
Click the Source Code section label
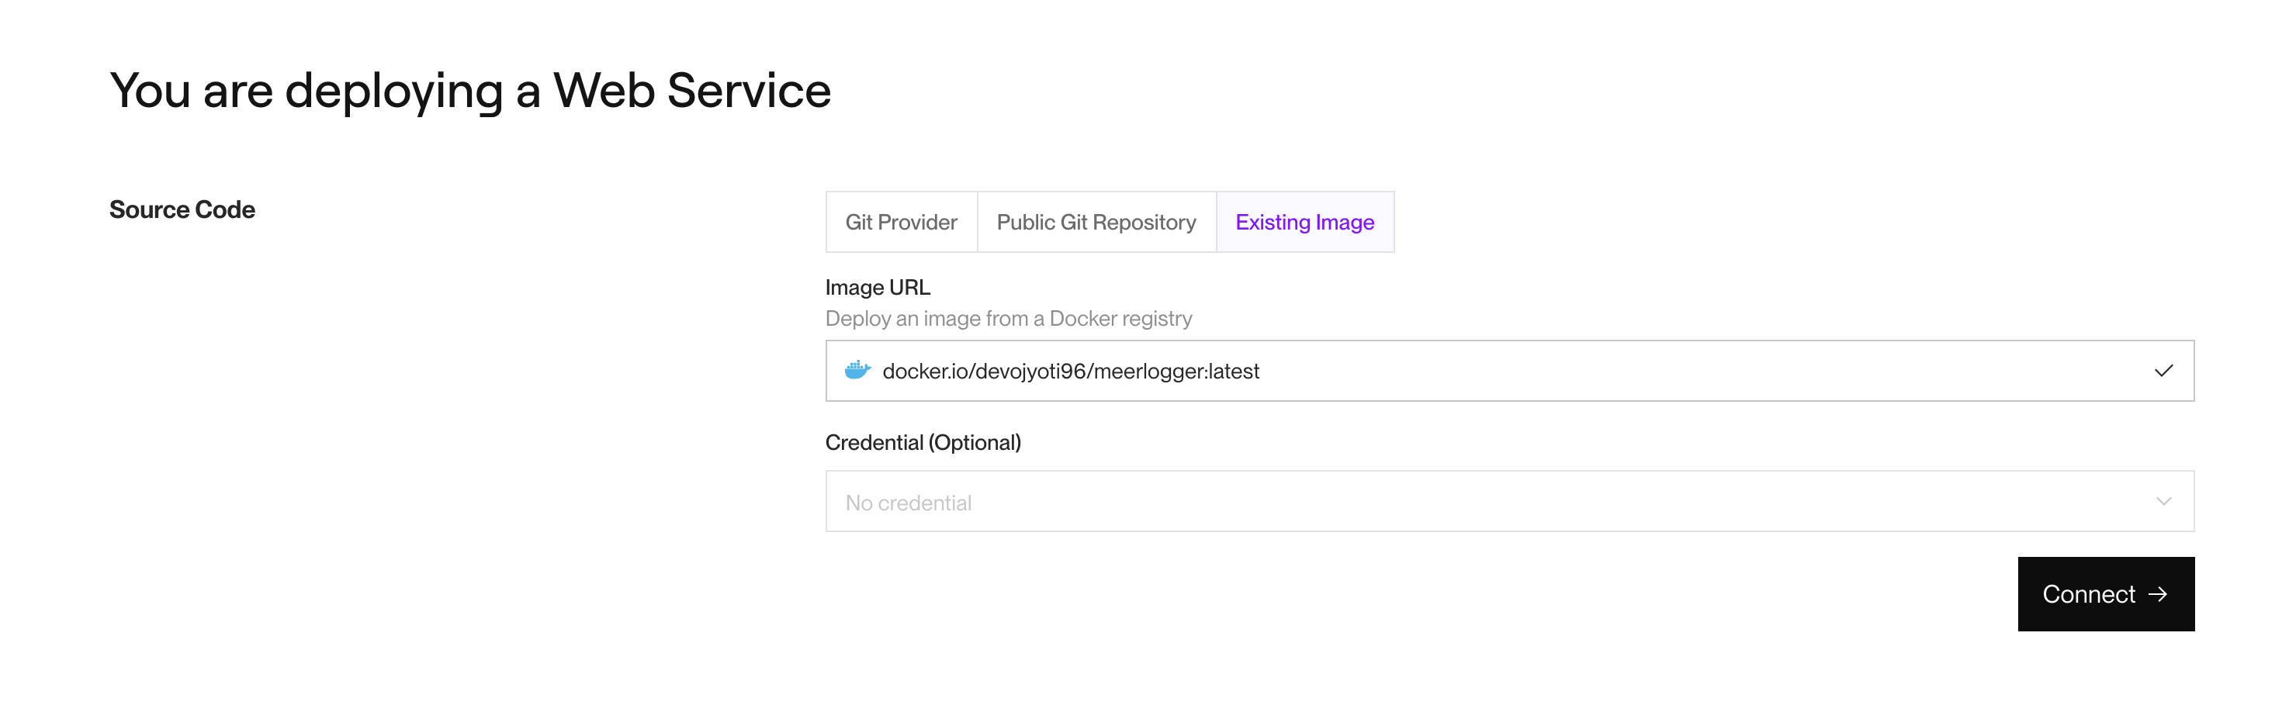pyautogui.click(x=182, y=209)
